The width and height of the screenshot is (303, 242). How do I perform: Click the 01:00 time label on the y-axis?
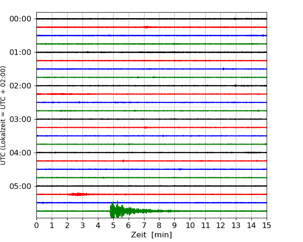pyautogui.click(x=21, y=52)
